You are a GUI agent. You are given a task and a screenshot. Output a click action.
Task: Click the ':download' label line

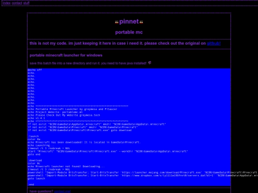click(34, 160)
